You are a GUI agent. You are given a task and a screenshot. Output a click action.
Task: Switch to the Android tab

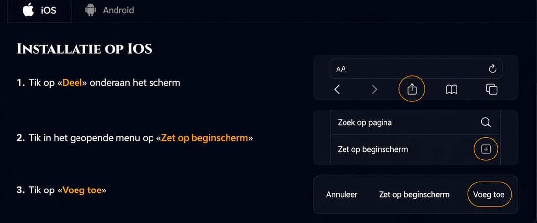pyautogui.click(x=110, y=10)
